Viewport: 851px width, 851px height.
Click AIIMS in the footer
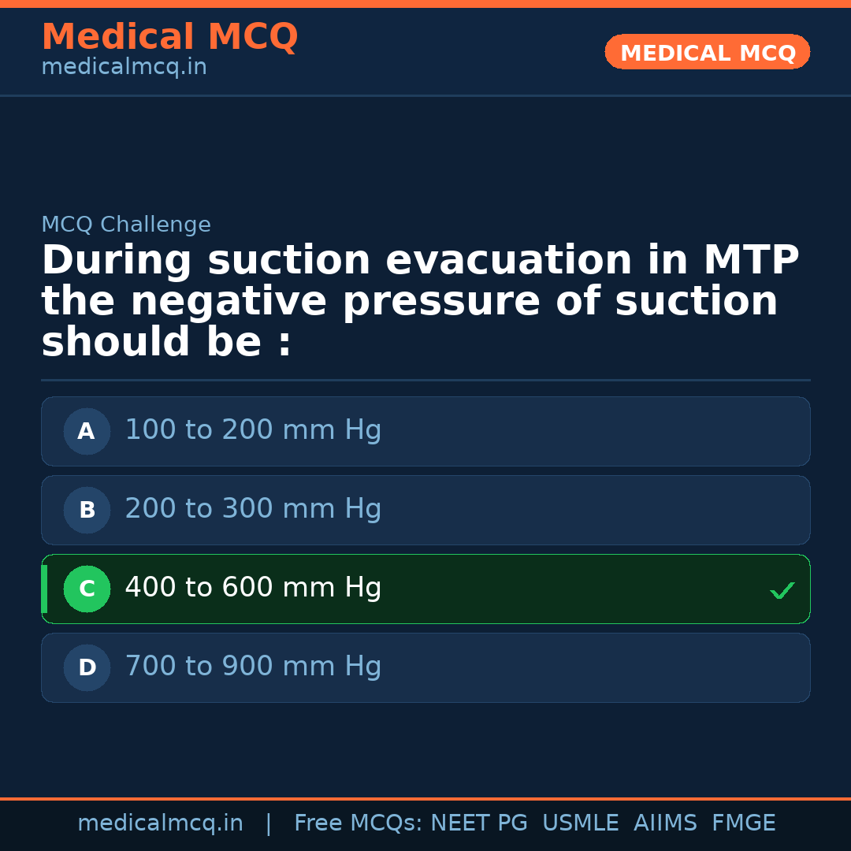pos(665,823)
